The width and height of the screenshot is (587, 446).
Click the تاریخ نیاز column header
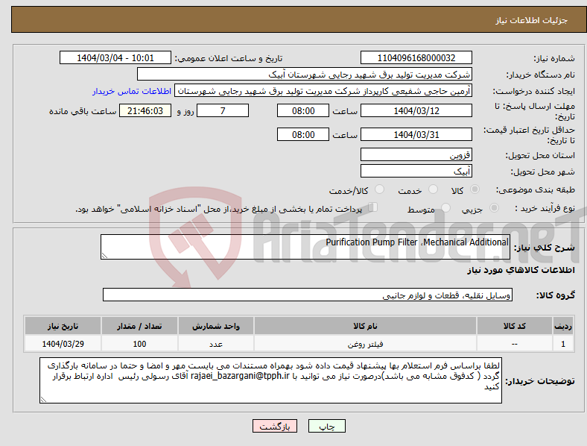pyautogui.click(x=63, y=326)
